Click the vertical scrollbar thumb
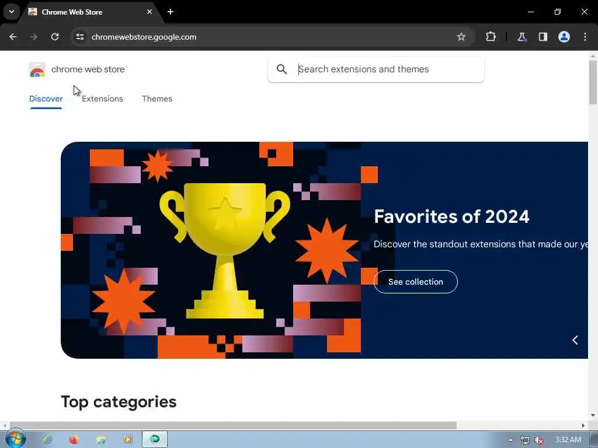Viewport: 598px width, 448px height. click(x=593, y=82)
